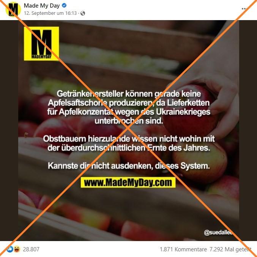Click the Obstbauern hierzulande paragraph text
The height and width of the screenshot is (257, 257).
[x=129, y=143]
